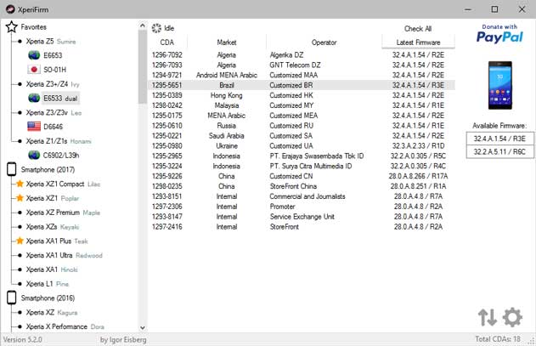Click the device tree scrollbar thumb
The height and width of the screenshot is (346, 536).
143,67
